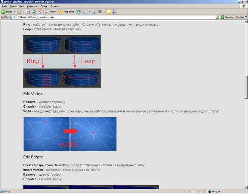The image size is (248, 194).
Task: Click the Messenger toolbar icon
Action: (115, 12)
